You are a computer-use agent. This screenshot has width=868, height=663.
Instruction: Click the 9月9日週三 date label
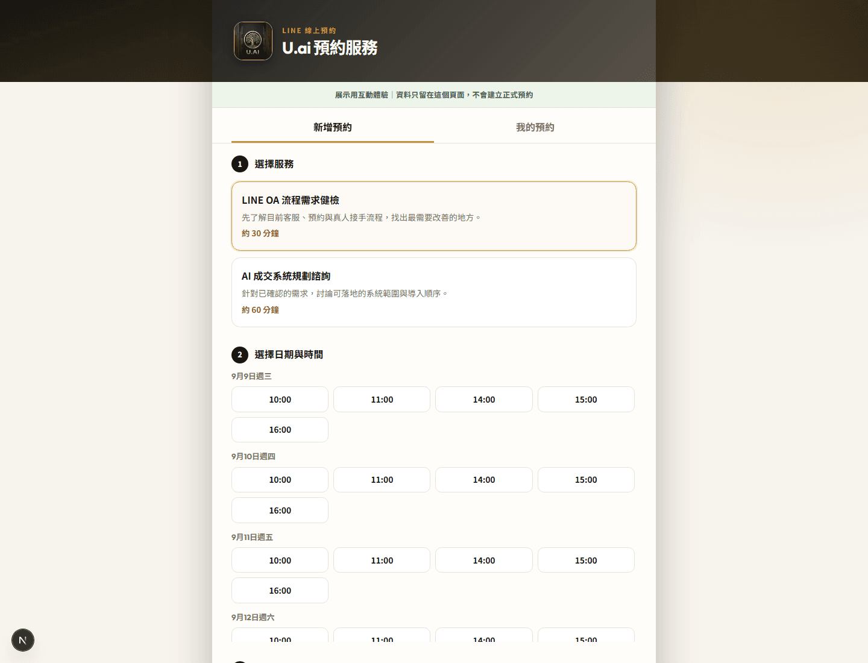(x=251, y=376)
